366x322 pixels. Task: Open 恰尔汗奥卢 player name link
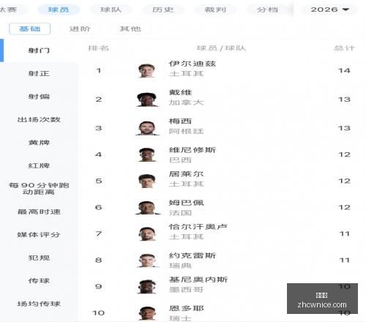tap(198, 227)
